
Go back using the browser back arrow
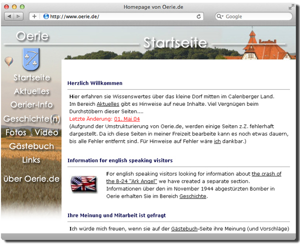tap(9, 16)
